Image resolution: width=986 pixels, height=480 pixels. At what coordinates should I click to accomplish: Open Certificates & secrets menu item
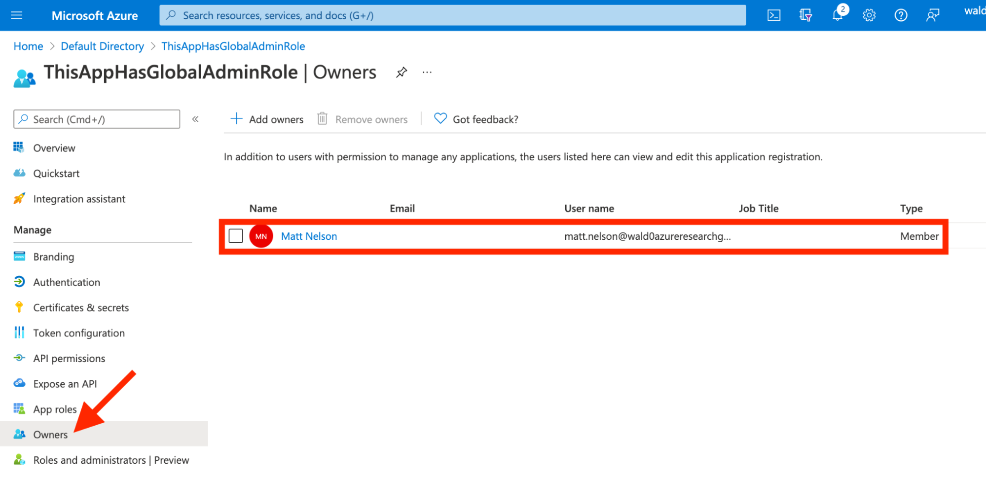tap(81, 308)
